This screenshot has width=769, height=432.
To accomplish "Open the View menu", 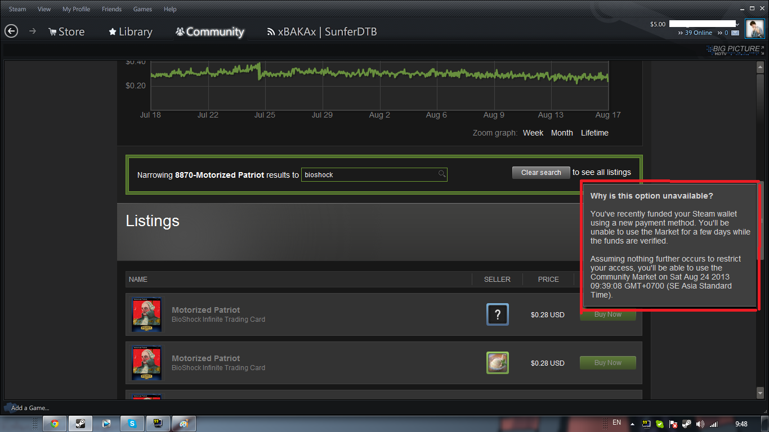I will [x=44, y=9].
